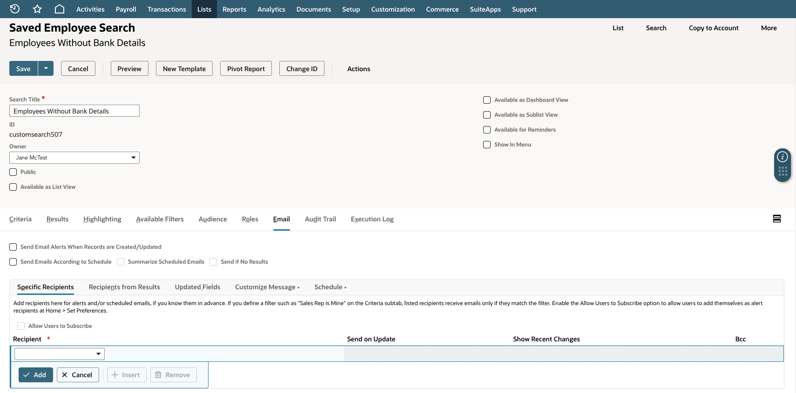Click the subtab layout toggle icon
Image resolution: width=796 pixels, height=393 pixels.
coord(777,219)
